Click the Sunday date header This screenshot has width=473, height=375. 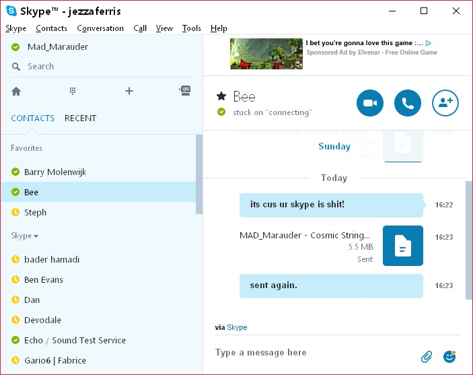click(x=334, y=146)
